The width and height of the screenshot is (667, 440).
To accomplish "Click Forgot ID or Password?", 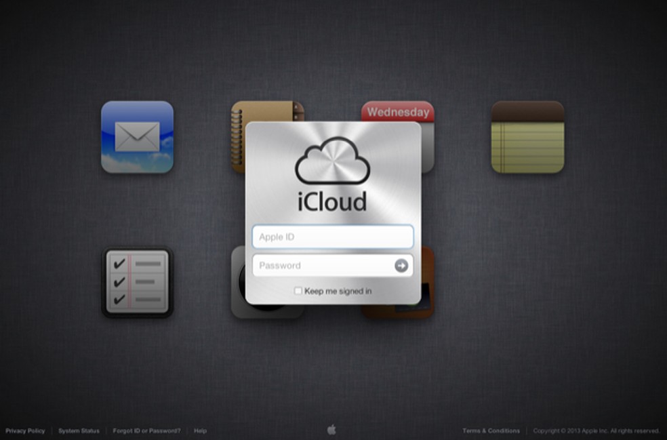I will [x=146, y=431].
